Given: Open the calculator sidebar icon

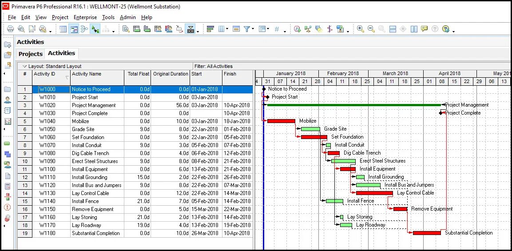Looking at the screenshot, I should [8, 187].
